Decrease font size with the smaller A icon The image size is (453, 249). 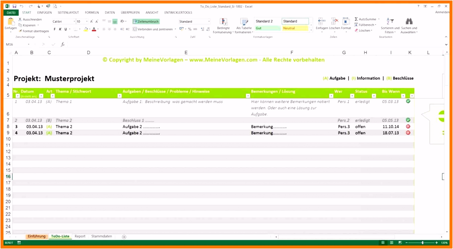(97, 21)
